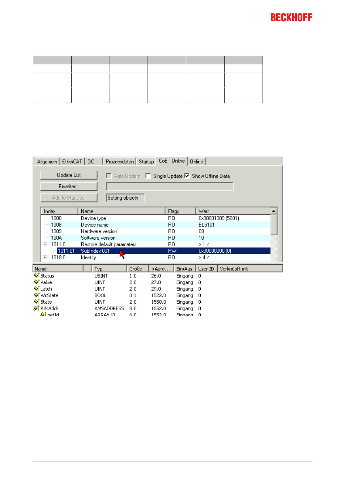Click address 1550.0 in State row
The height and width of the screenshot is (488, 345).
tap(159, 302)
